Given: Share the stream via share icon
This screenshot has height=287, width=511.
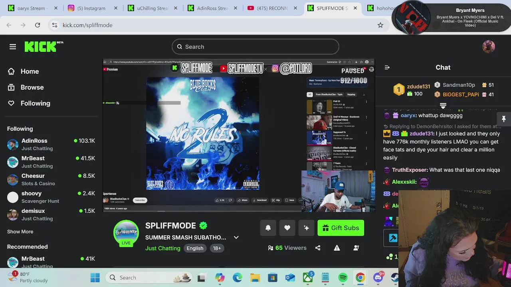Looking at the screenshot, I should point(318,248).
